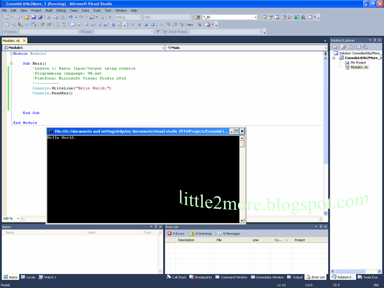
Task: Switch to the Locals tab
Action: (28, 277)
